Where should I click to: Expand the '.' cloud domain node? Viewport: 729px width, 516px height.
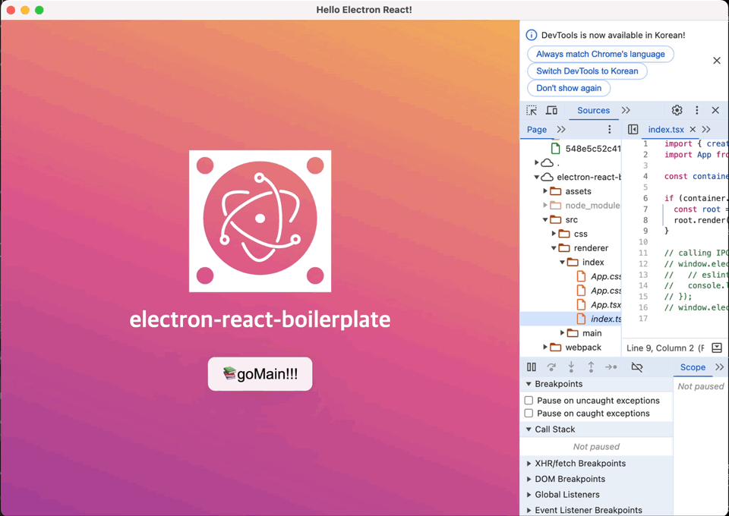point(537,162)
